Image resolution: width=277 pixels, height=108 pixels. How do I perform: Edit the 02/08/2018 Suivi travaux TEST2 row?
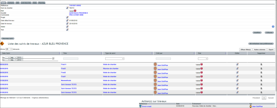tap(237, 88)
